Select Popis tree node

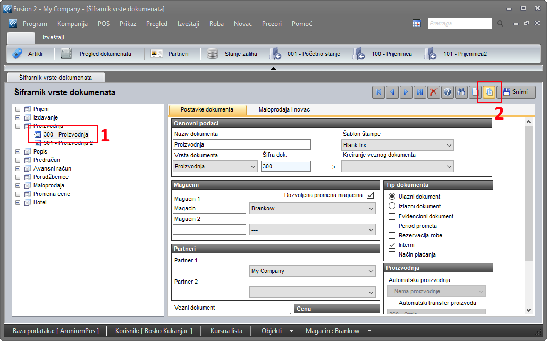(40, 152)
